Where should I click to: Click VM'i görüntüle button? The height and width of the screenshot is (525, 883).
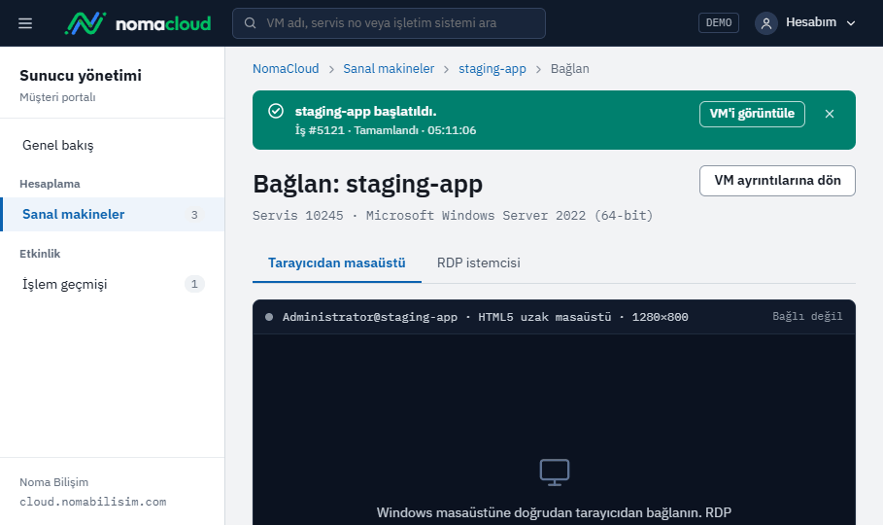752,114
